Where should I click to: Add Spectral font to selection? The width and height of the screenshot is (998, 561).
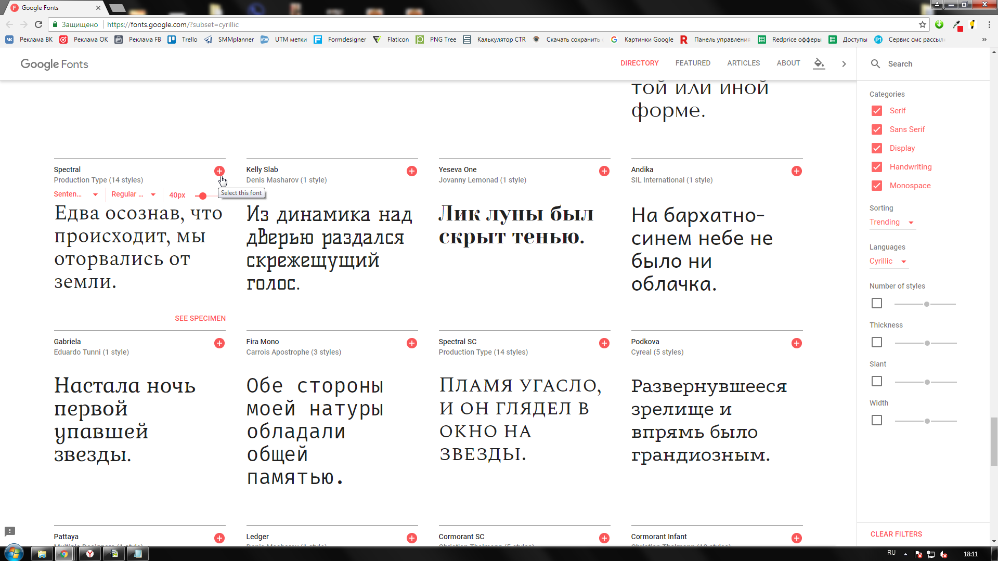coord(219,171)
